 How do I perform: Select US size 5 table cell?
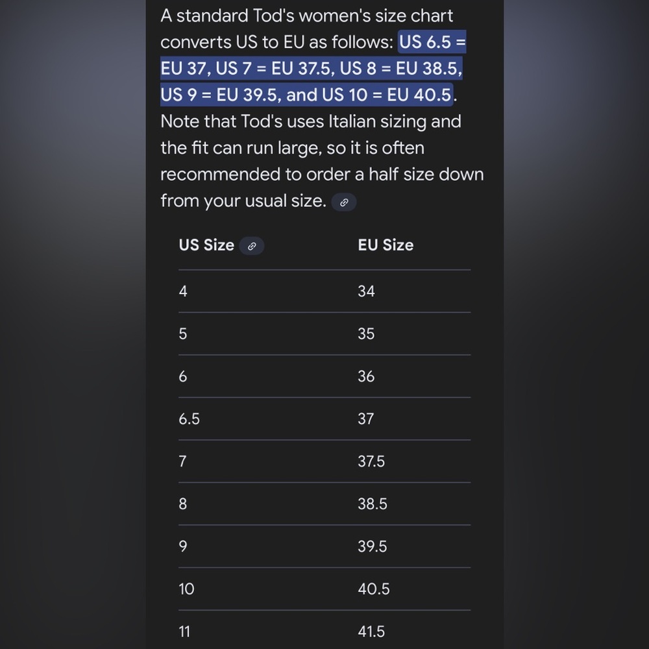pos(183,334)
